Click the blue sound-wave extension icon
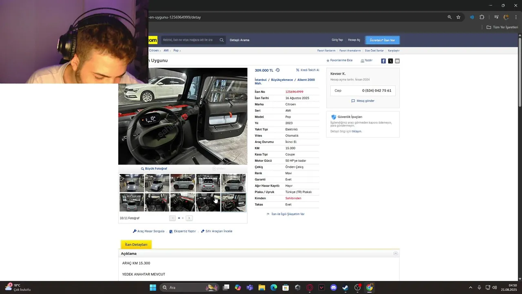The width and height of the screenshot is (522, 294). [472, 17]
